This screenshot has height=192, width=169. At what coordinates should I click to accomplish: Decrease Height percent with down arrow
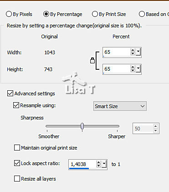tap(133, 70)
